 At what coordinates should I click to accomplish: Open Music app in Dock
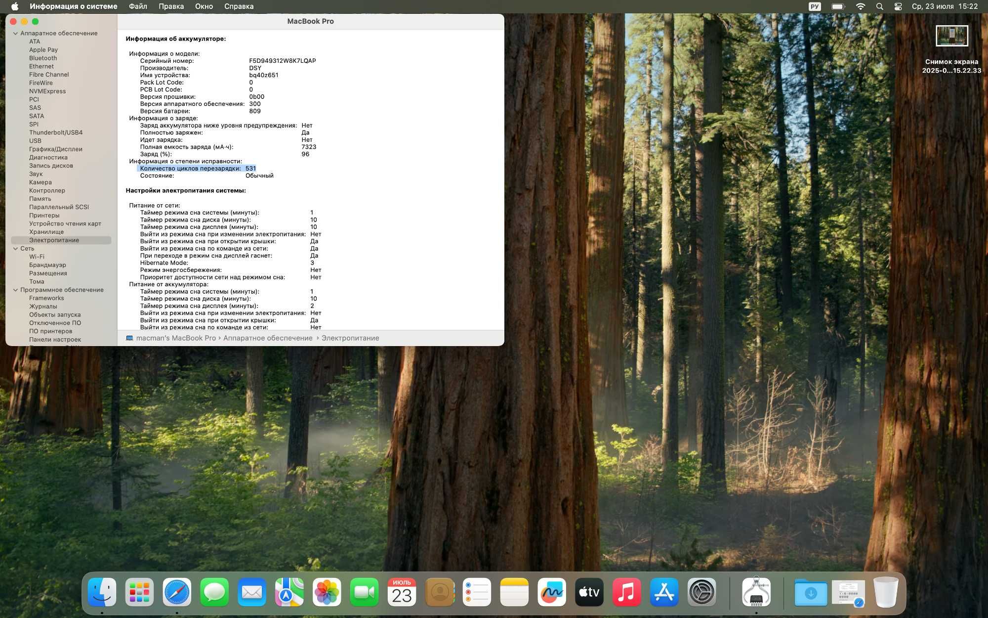(x=627, y=592)
